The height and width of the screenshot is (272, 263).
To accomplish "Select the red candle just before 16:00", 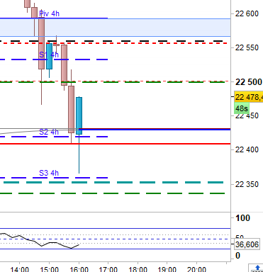I will point(72,109).
